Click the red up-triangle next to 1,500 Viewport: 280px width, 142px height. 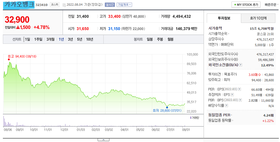(x=18, y=27)
